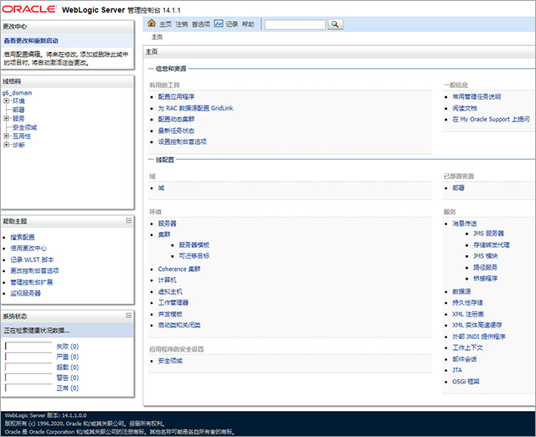Open 集群 link under 环境

click(x=164, y=234)
